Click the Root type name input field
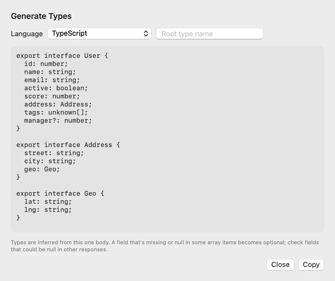 pos(210,34)
